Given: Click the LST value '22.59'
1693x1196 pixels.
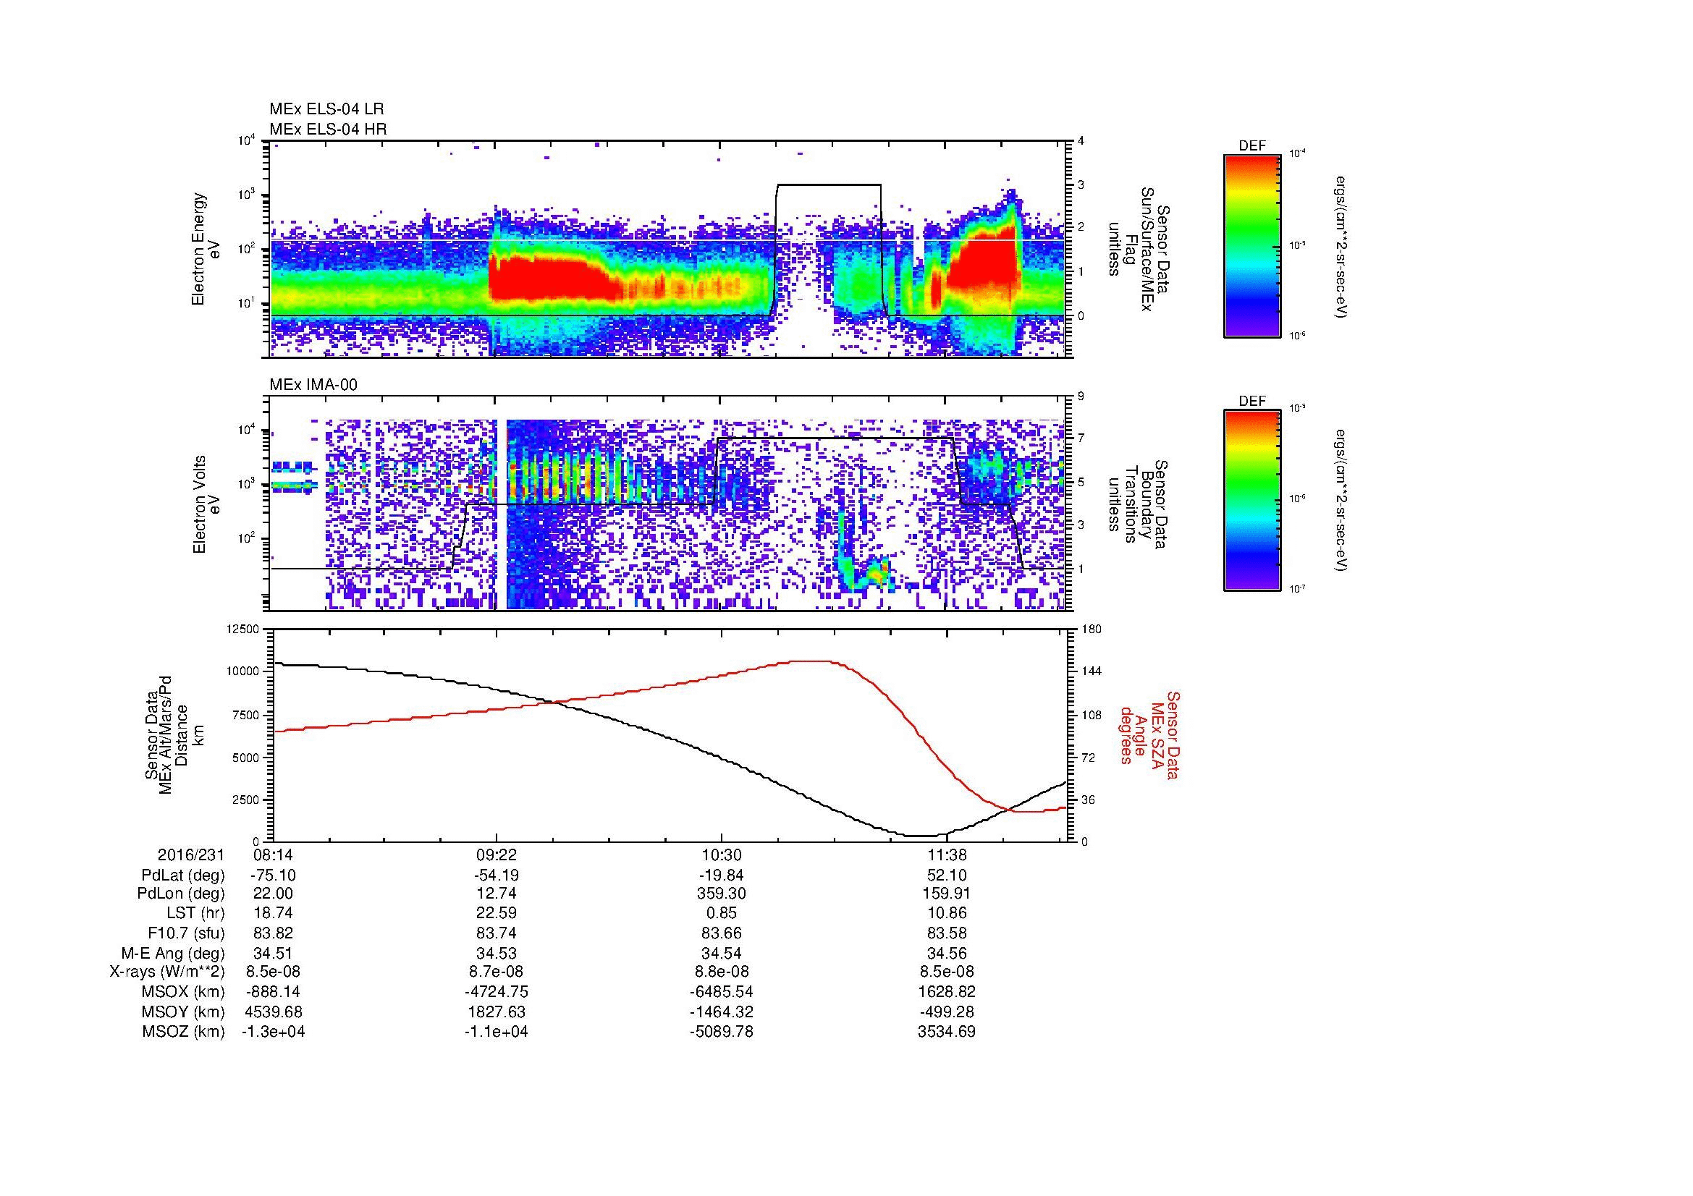Looking at the screenshot, I should click(x=497, y=914).
